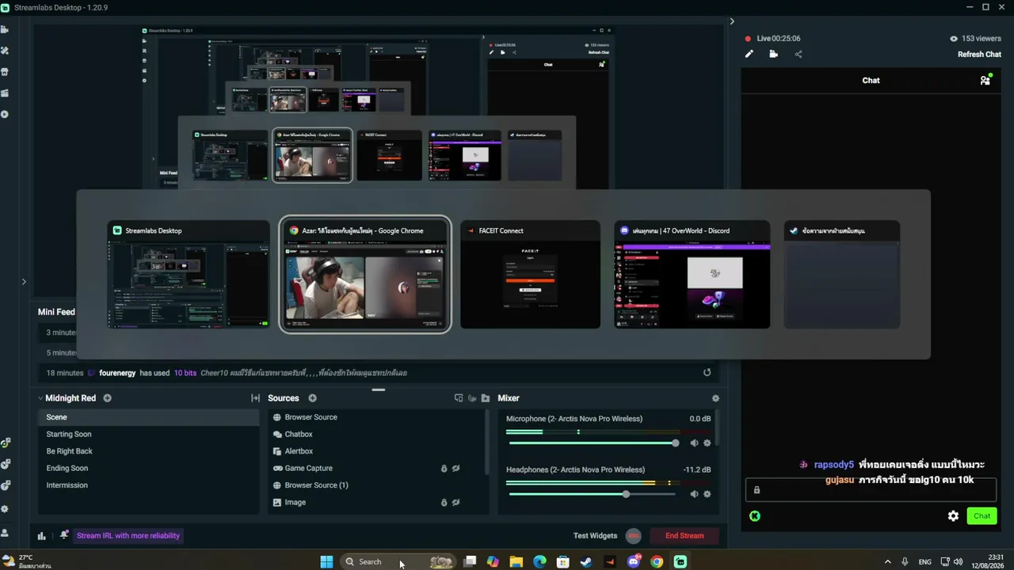Open Google Chrome from the taskbar

pos(657,562)
